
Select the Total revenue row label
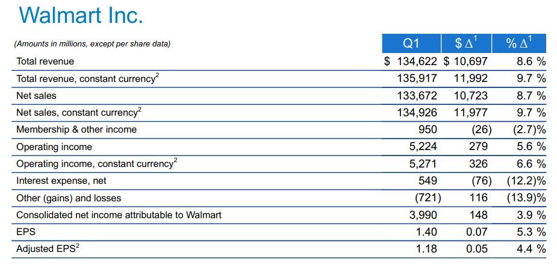click(x=45, y=61)
